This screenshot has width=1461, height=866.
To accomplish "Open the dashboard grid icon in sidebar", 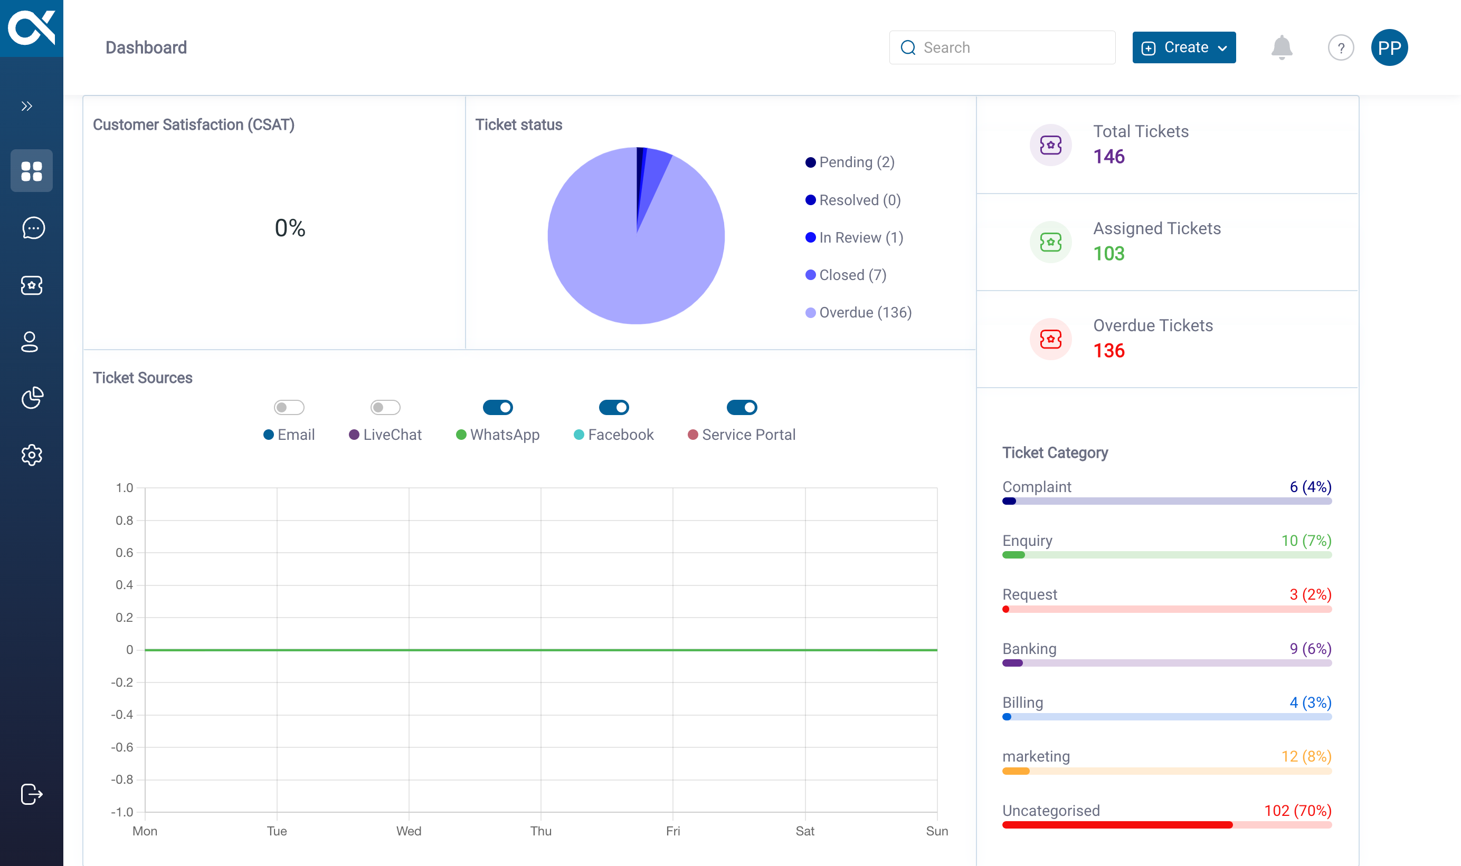I will 32,171.
